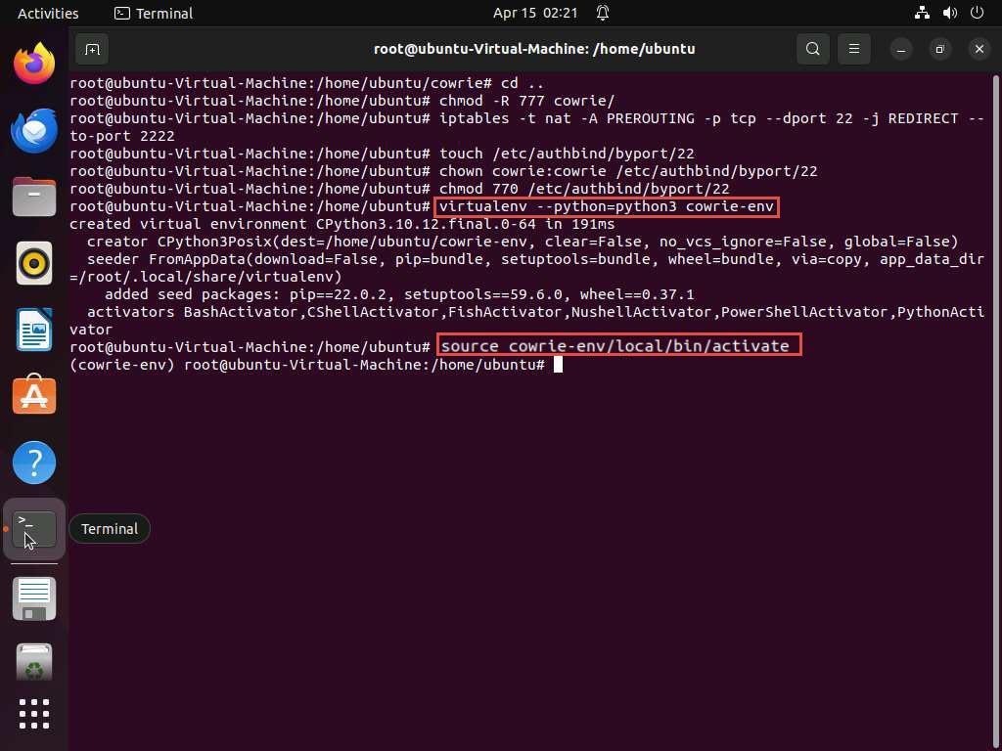Open the clock and calendar panel
Screen dimensions: 1002x751
(535, 13)
